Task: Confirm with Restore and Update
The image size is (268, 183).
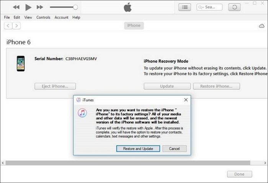Action: point(138,149)
